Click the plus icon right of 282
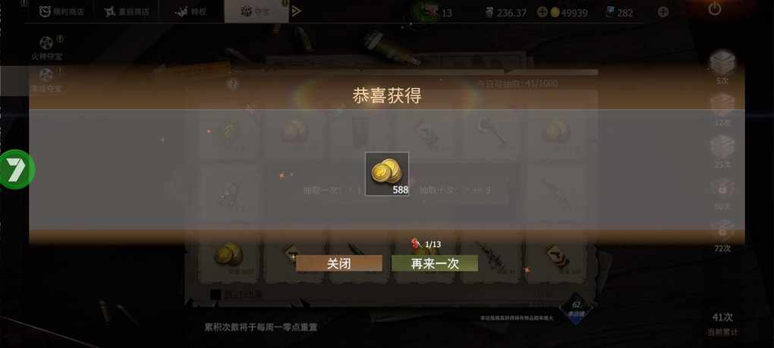774x348 pixels. click(663, 12)
